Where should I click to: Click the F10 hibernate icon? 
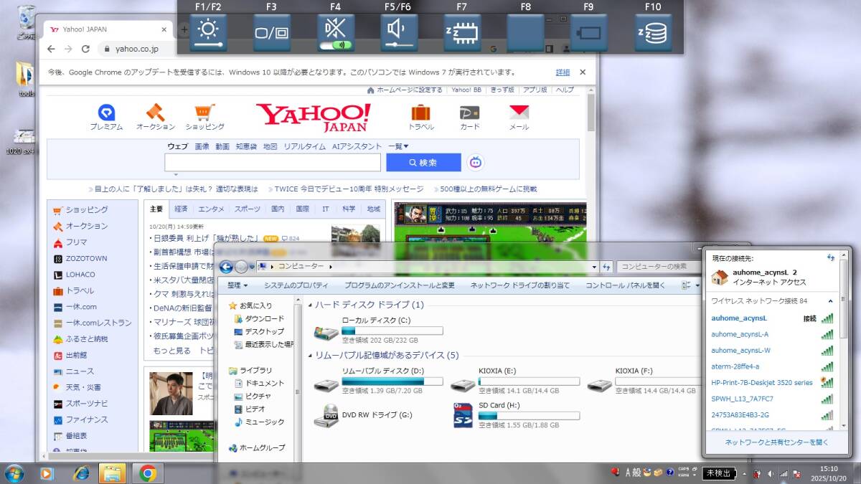click(x=653, y=33)
